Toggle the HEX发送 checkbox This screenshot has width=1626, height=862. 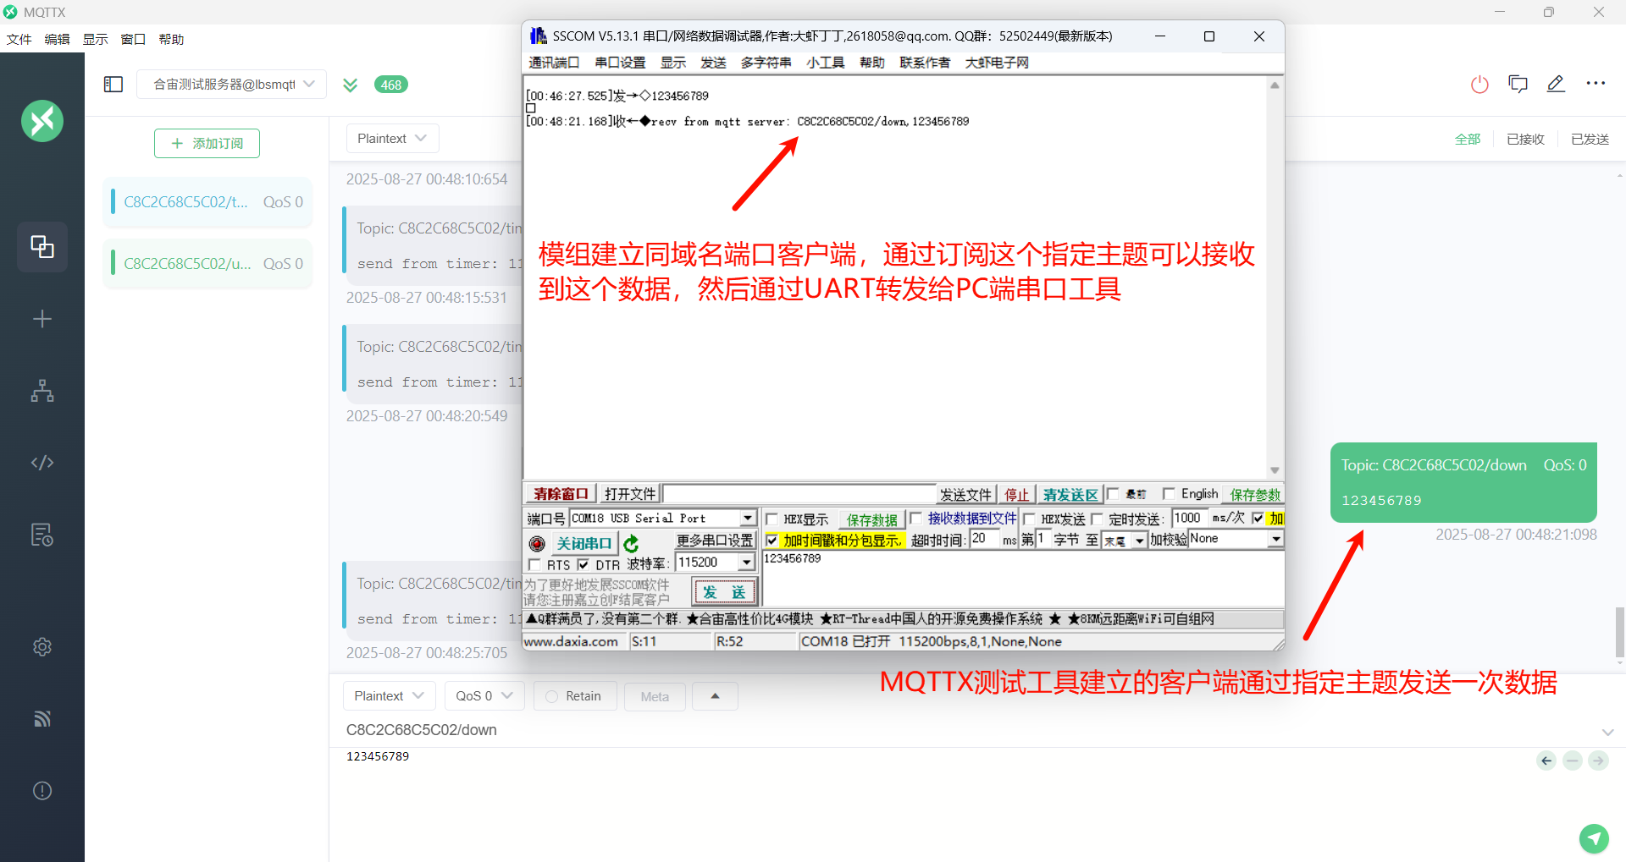[1029, 519]
